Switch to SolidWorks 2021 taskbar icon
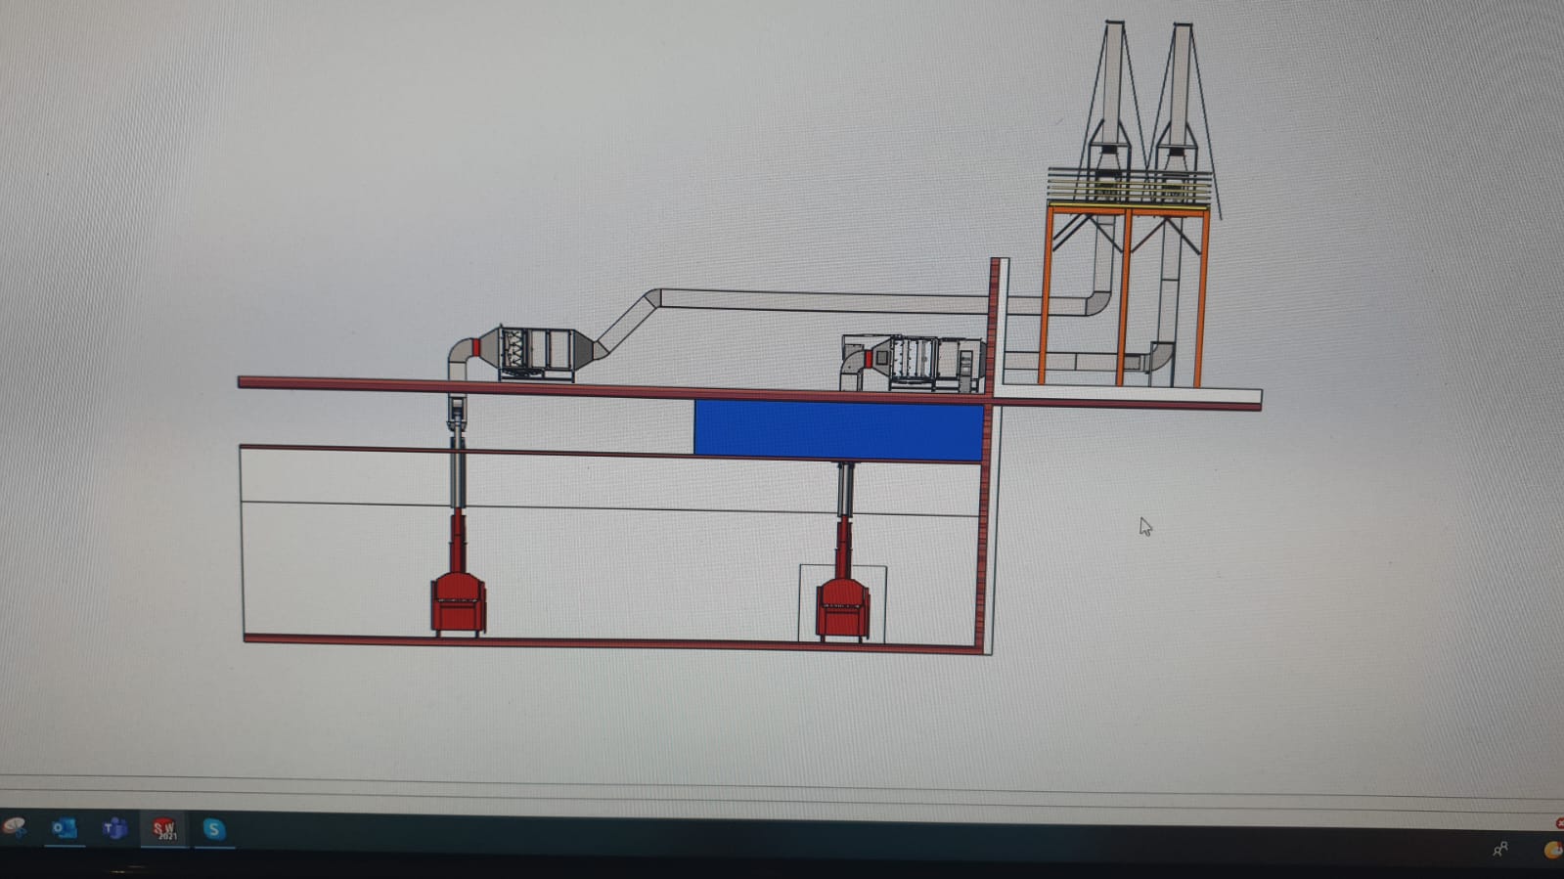The image size is (1564, 879). (164, 829)
